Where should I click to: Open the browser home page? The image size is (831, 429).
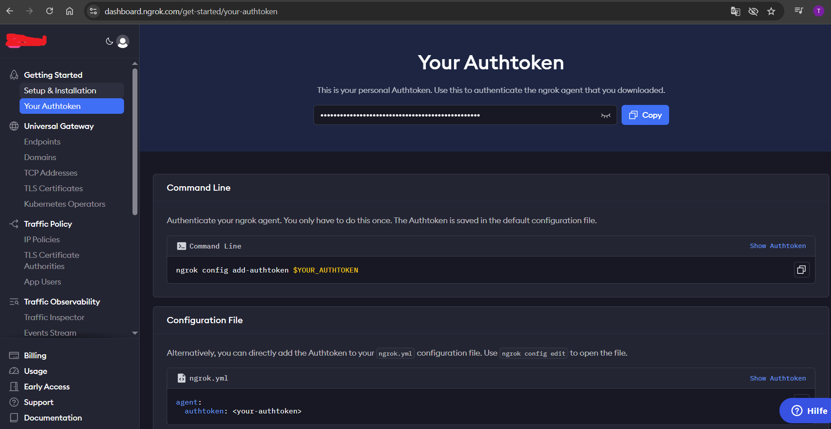[x=69, y=11]
